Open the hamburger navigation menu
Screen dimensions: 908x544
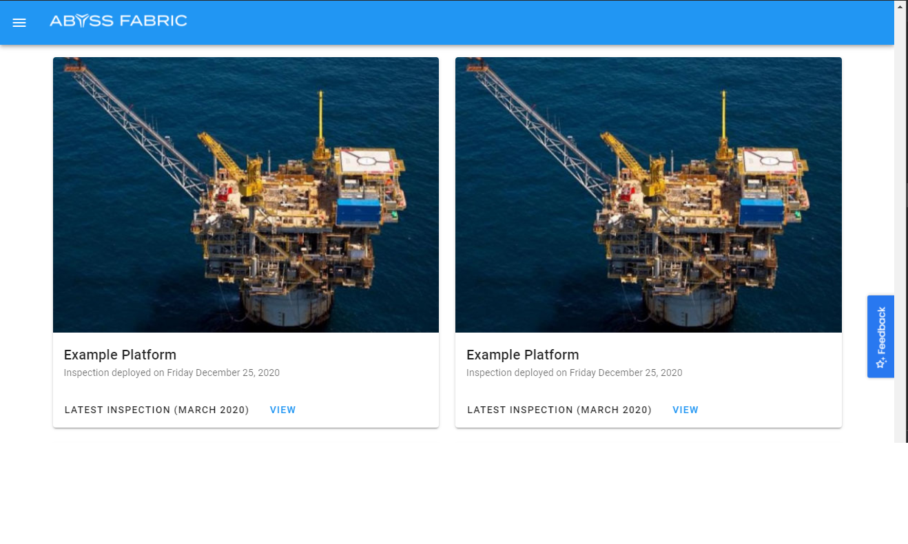point(19,23)
